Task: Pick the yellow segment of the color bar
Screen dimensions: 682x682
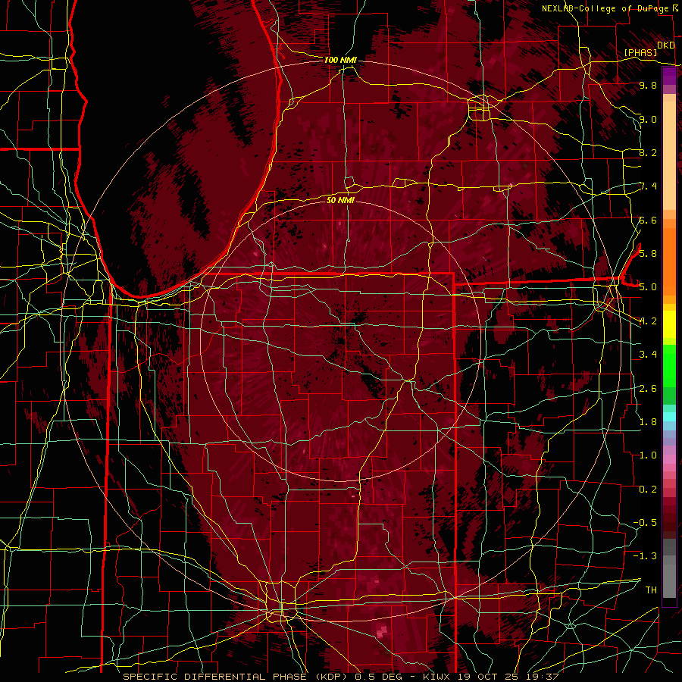Action: click(x=669, y=324)
